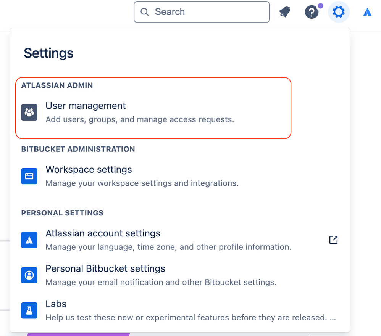Click 'Manage your email notification' description
The height and width of the screenshot is (336, 381).
pyautogui.click(x=161, y=282)
